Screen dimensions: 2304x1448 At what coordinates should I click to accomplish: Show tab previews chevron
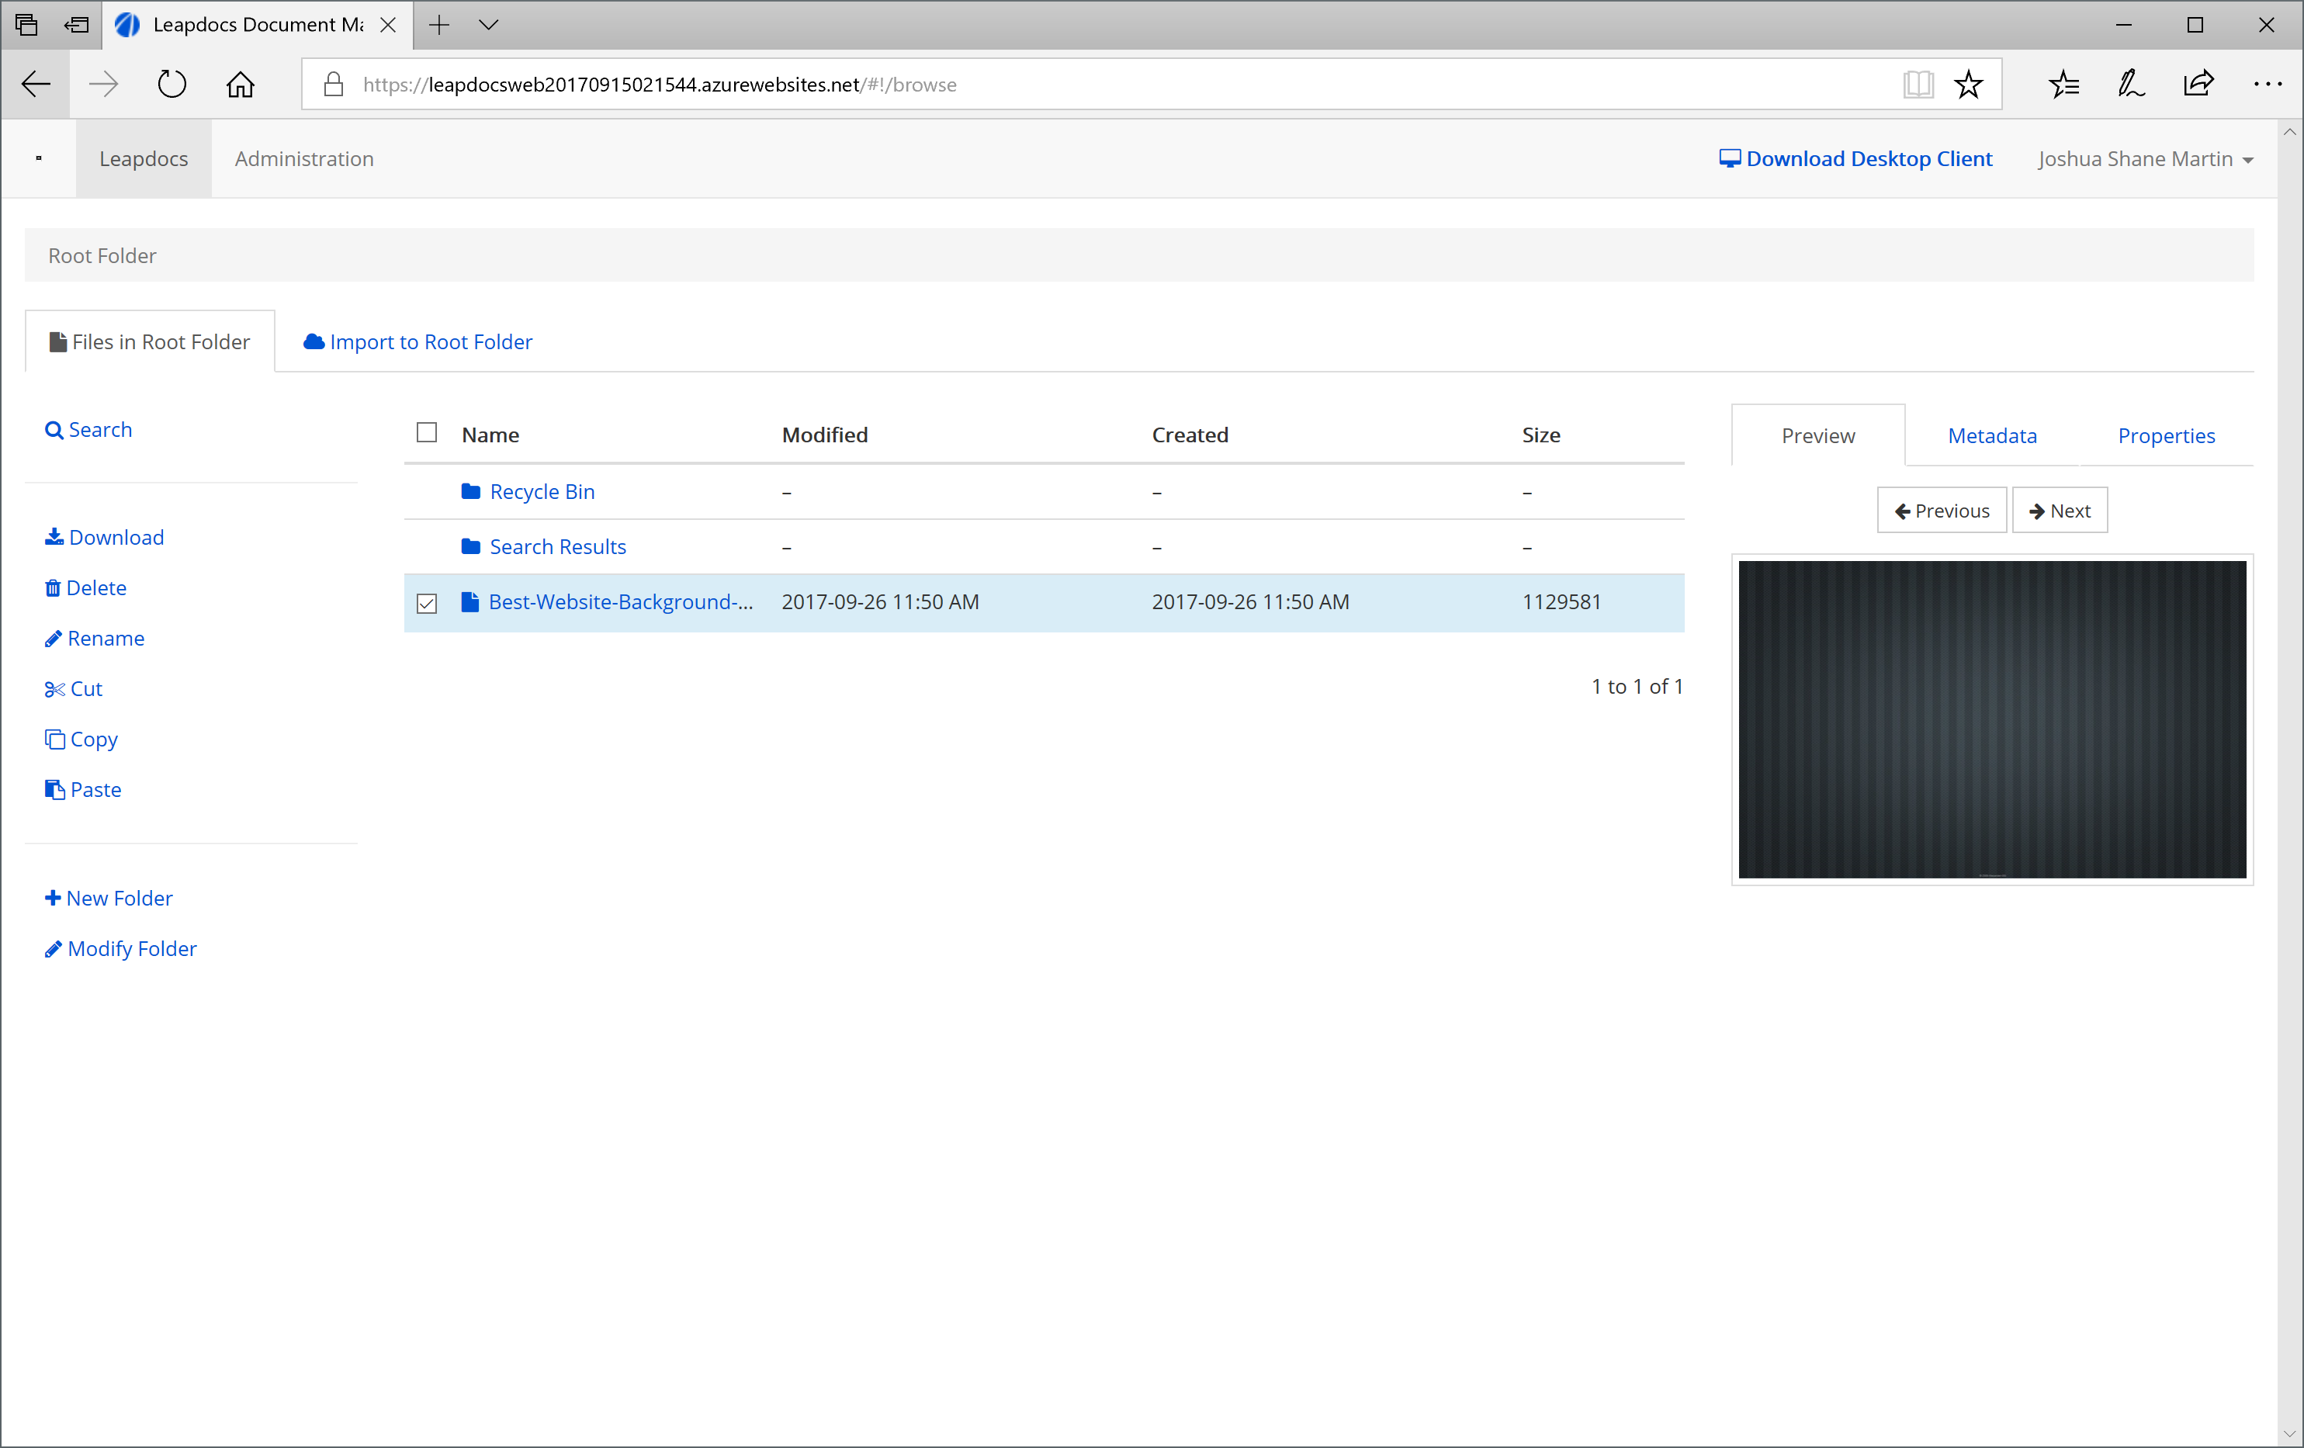(489, 25)
